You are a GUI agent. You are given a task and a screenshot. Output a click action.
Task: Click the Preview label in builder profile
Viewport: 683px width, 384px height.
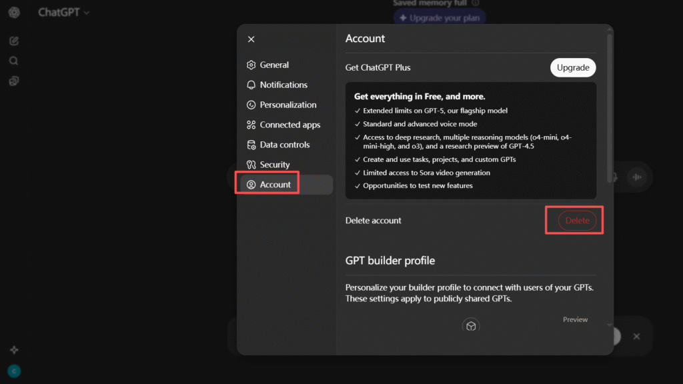click(575, 319)
